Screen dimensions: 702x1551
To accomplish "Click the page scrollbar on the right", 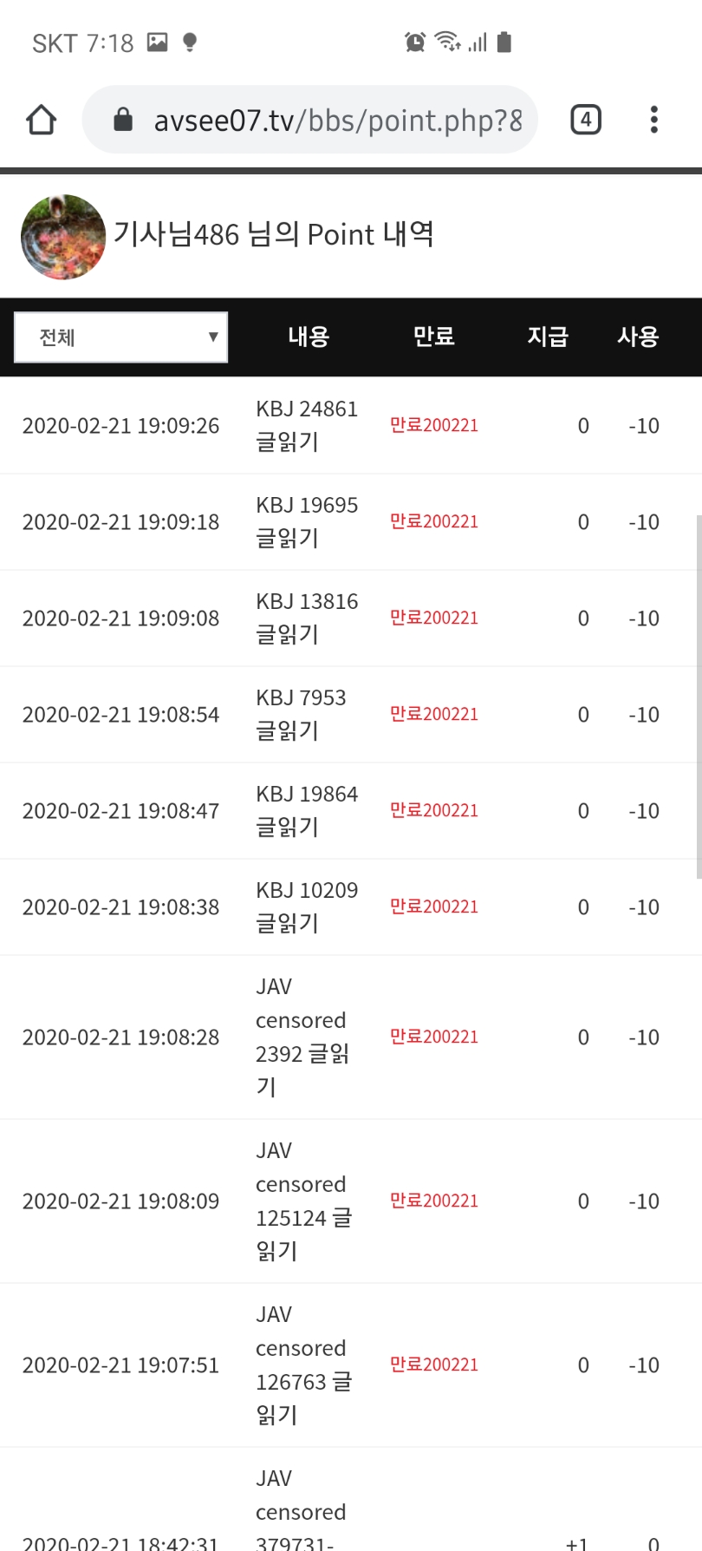I will point(699,697).
